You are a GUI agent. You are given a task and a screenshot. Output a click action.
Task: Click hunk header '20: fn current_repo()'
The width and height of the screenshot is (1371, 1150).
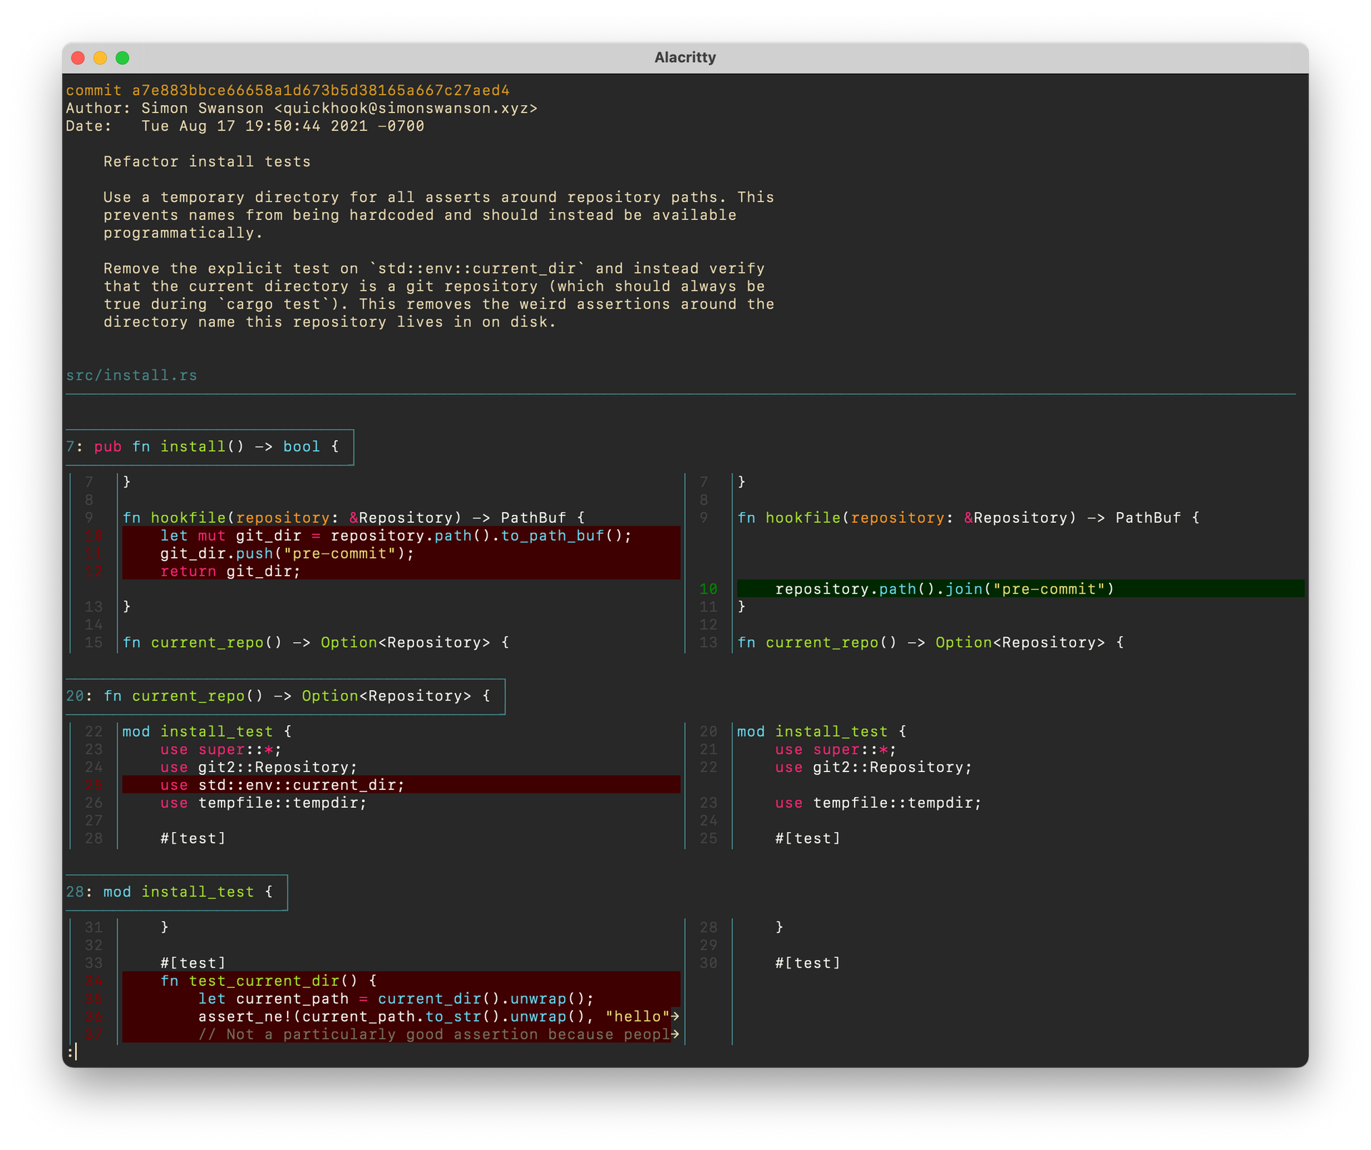pos(285,696)
